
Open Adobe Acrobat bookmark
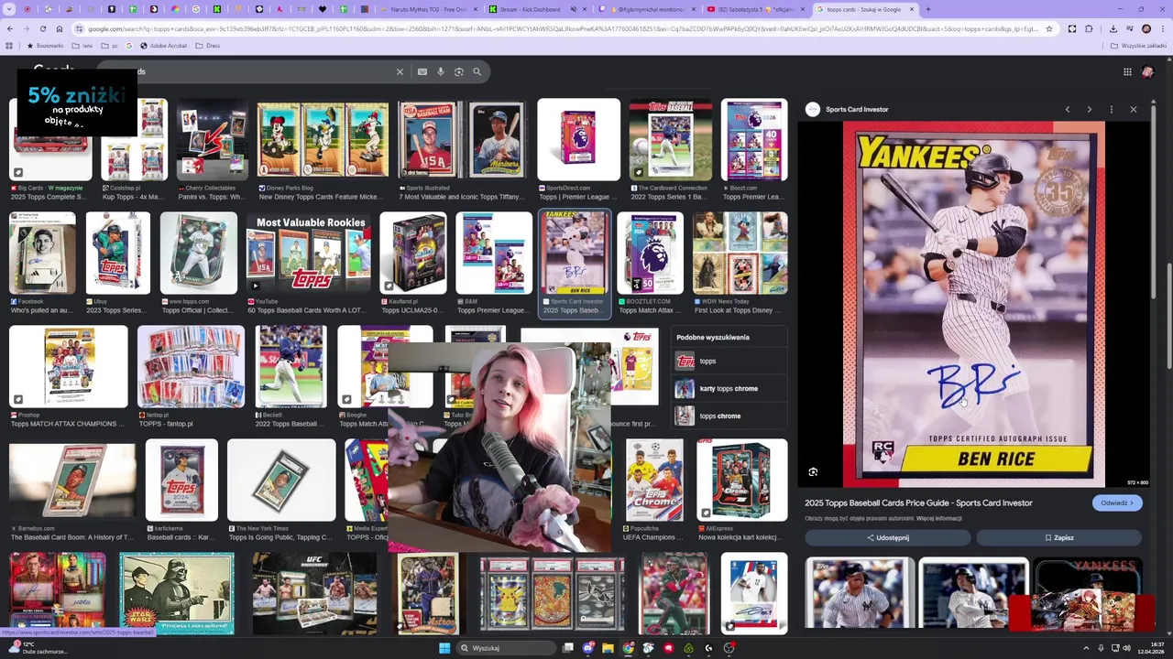point(163,45)
